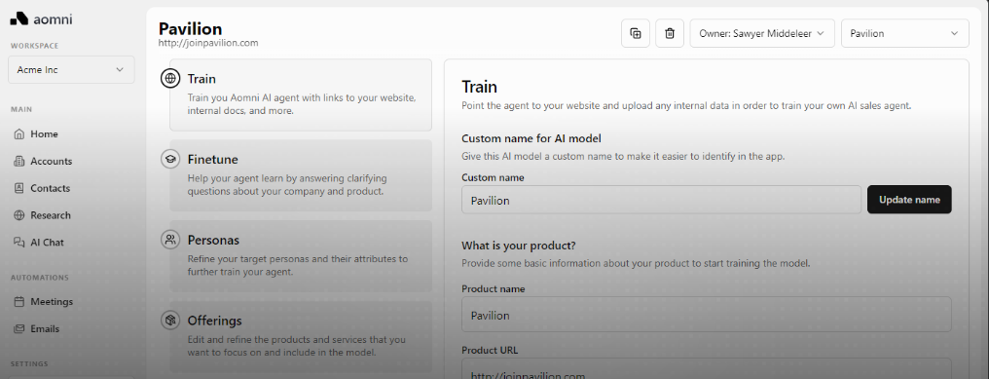Open the Owner: Sawyer Middeleer dropdown
989x379 pixels.
[x=762, y=33]
